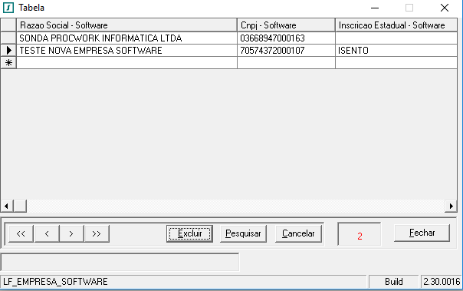Select CNPJ cell 70574372000107
Screen dimensions: 463x291
[286, 51]
